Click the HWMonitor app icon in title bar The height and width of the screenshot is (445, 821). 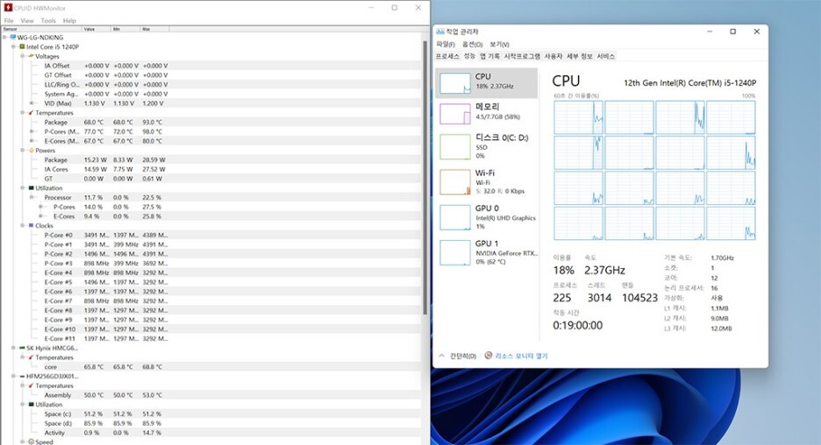tap(8, 7)
